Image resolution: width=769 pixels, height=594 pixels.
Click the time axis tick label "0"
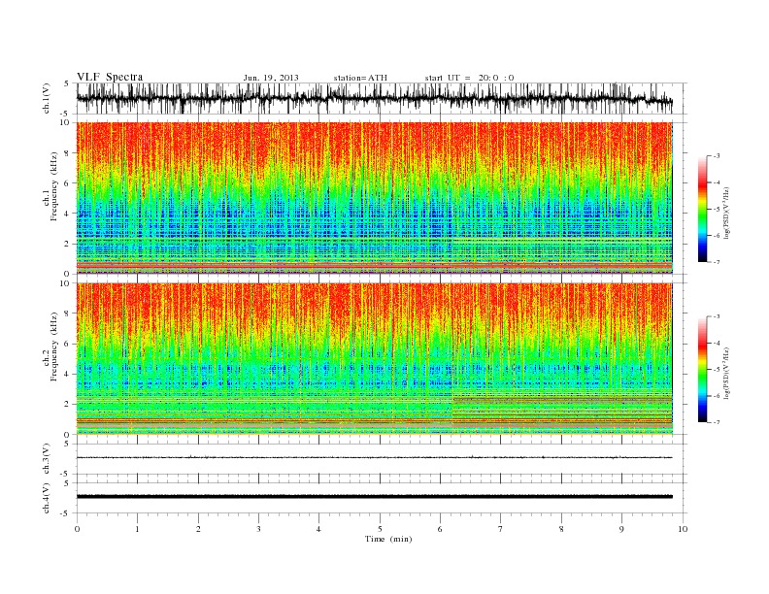tap(77, 529)
